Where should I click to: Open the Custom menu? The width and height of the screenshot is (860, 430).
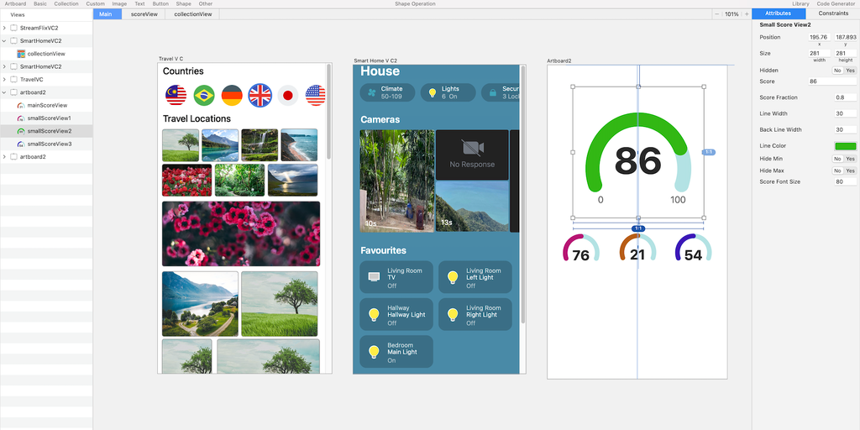click(x=96, y=4)
